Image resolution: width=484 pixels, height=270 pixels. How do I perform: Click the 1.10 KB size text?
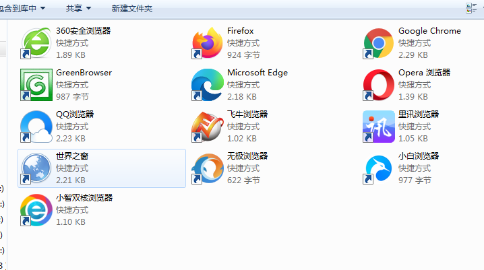coord(70,222)
